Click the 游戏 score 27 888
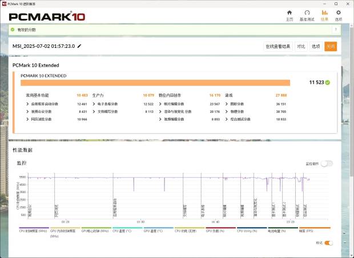This screenshot has width=354, height=258. [x=281, y=96]
